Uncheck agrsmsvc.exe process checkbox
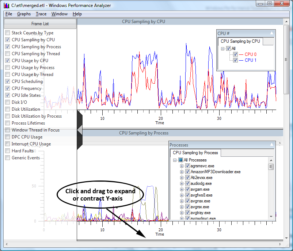The height and width of the screenshot is (251, 293). 188,166
